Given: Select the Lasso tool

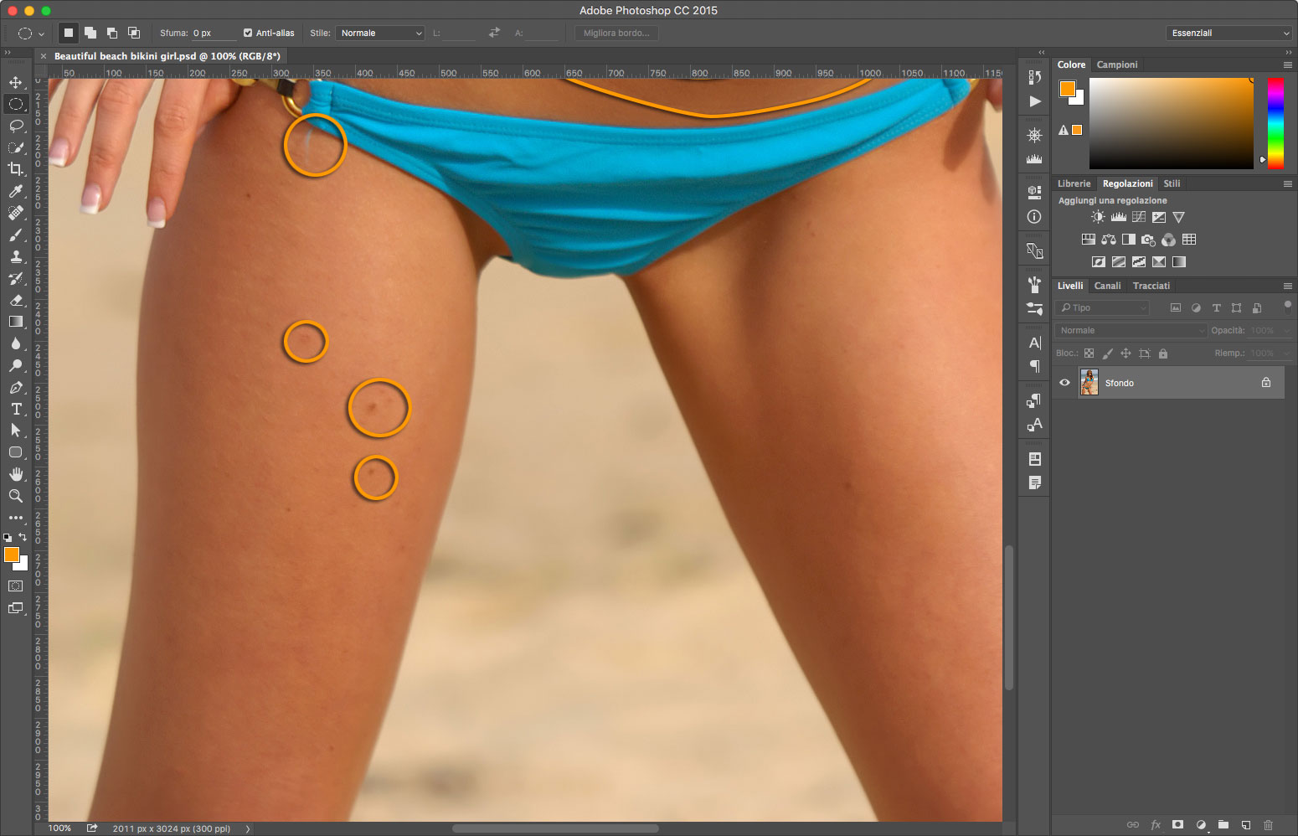Looking at the screenshot, I should pos(16,126).
